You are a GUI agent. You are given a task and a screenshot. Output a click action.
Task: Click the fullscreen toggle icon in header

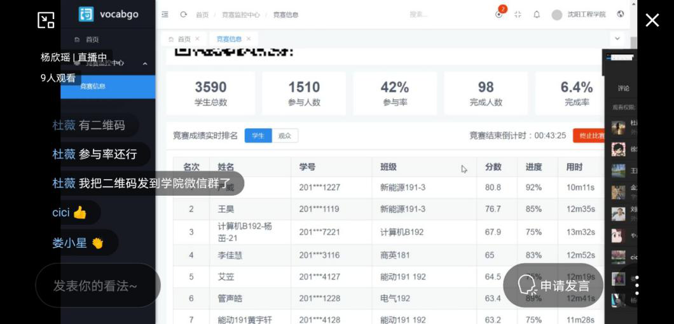click(x=518, y=15)
